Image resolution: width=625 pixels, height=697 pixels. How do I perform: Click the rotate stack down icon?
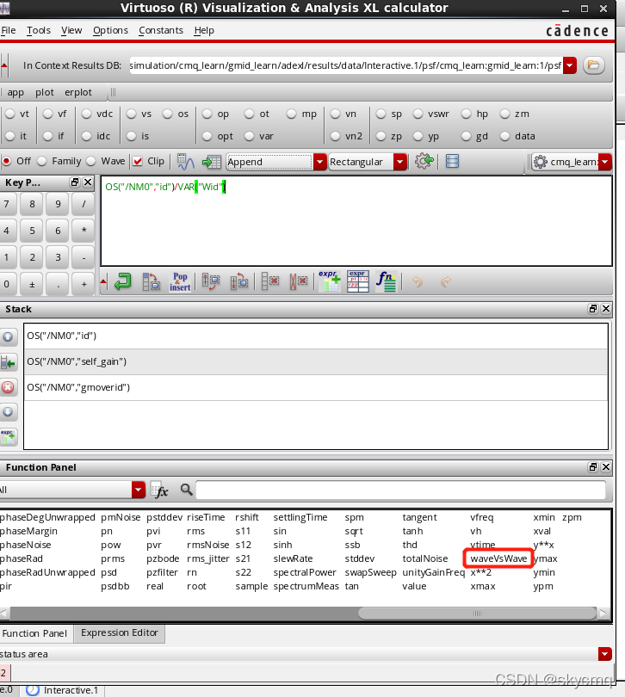(211, 282)
